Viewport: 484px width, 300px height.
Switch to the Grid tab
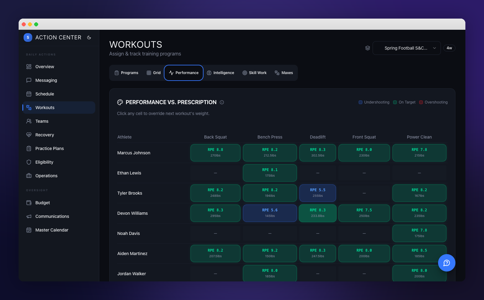coord(154,73)
